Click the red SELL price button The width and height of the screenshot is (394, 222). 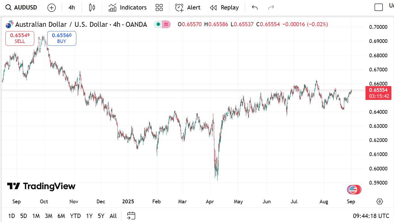coord(20,38)
